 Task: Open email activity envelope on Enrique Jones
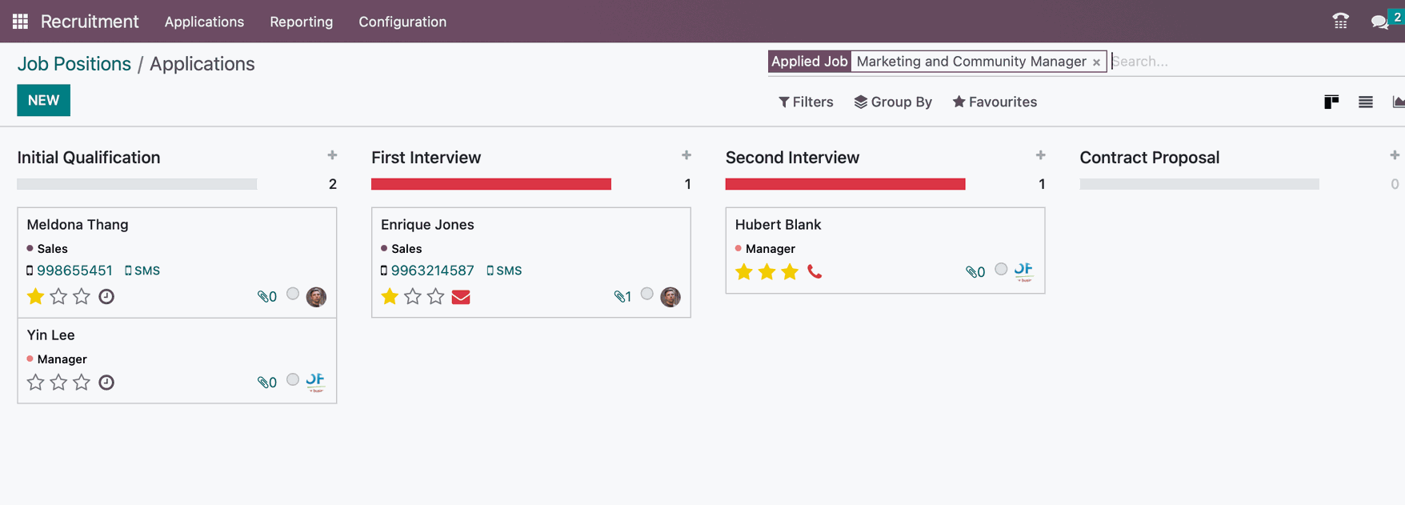click(x=461, y=297)
